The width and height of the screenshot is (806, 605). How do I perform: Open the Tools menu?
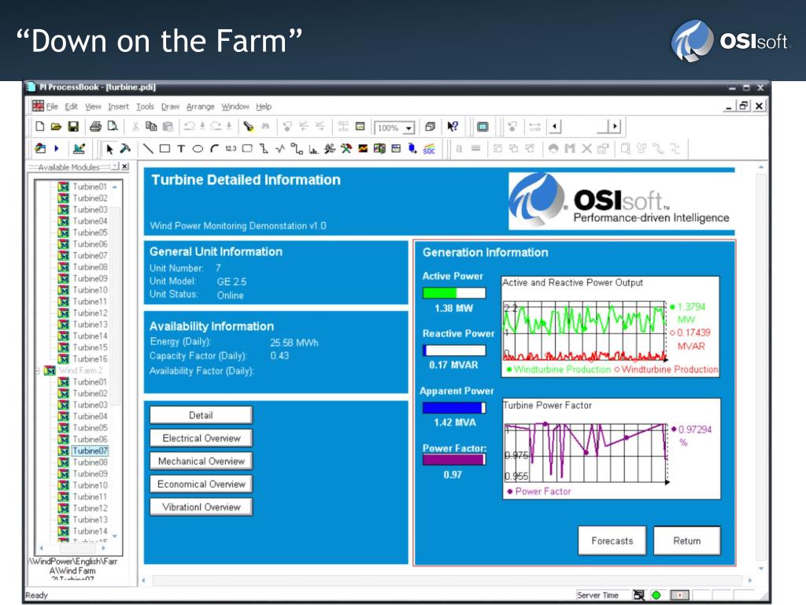145,106
